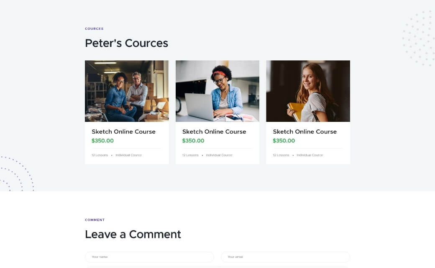This screenshot has height=268, width=435.
Task: Click 12 Lessons under second course
Action: point(190,155)
